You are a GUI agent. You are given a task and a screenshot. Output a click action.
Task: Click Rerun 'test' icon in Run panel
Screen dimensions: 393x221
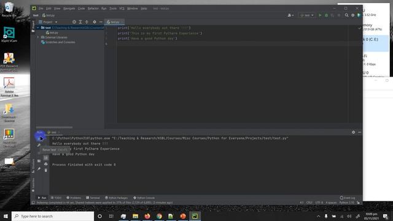[x=39, y=138]
